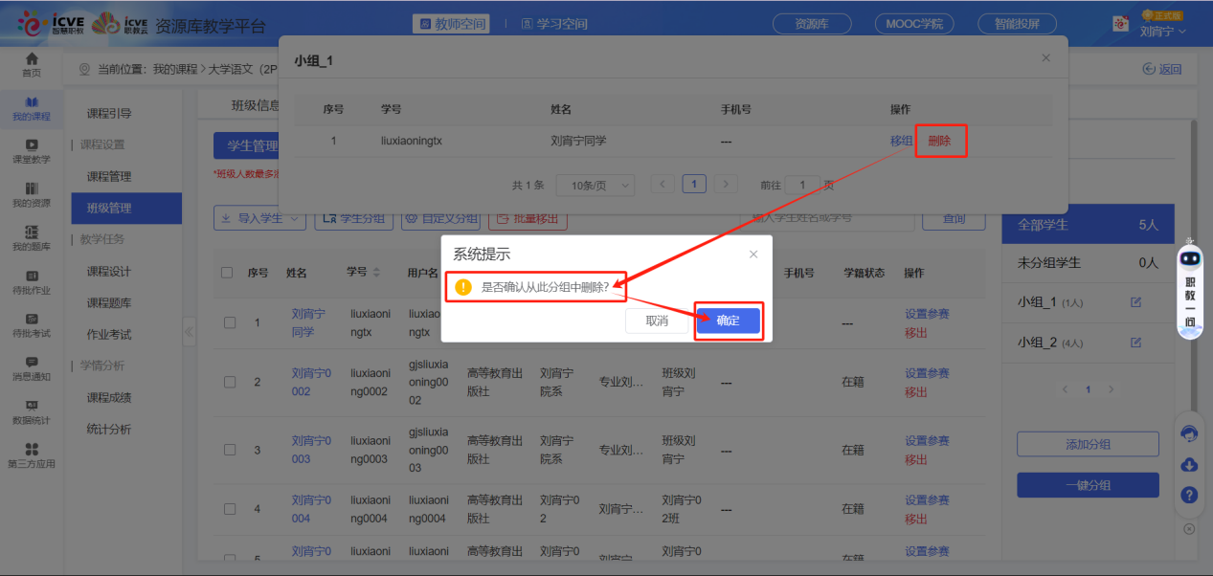
Task: Expand the 导入学生 dropdown button
Action: 258,218
